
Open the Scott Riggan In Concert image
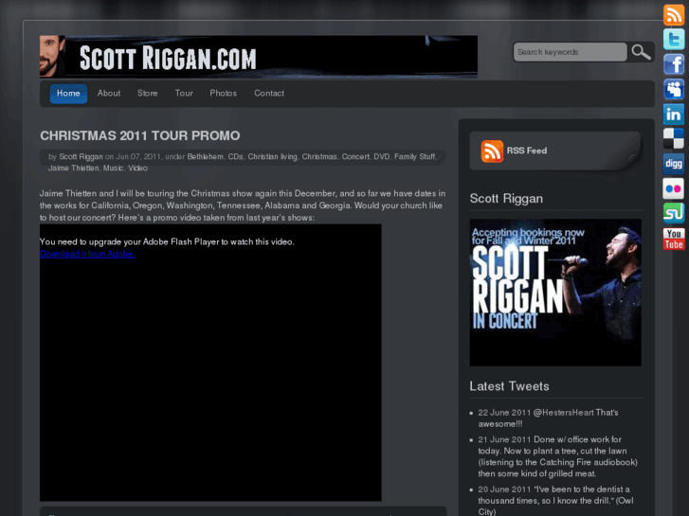555,293
